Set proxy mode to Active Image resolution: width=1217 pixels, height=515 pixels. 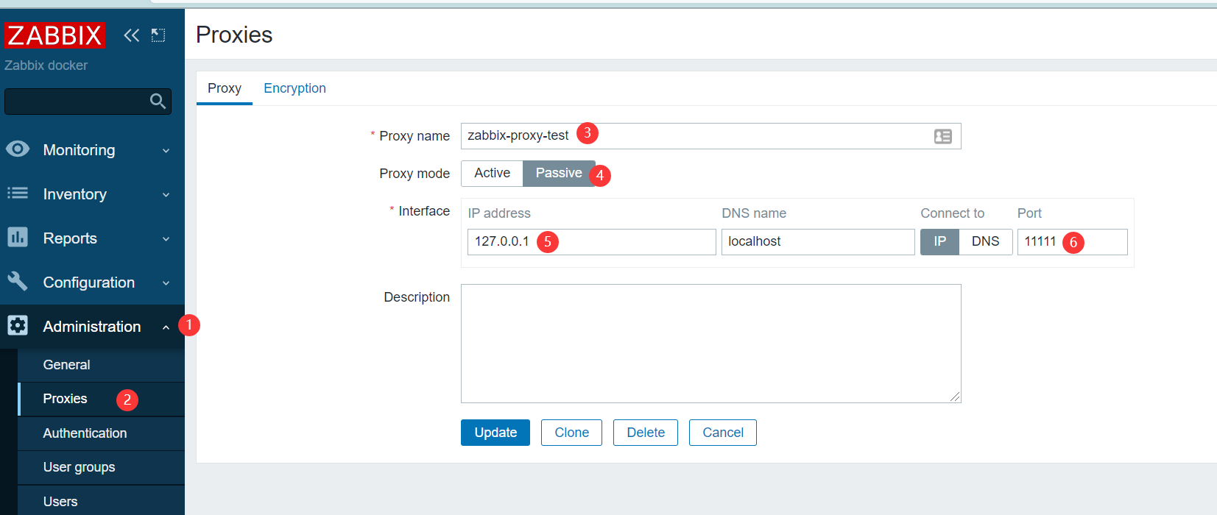click(492, 173)
